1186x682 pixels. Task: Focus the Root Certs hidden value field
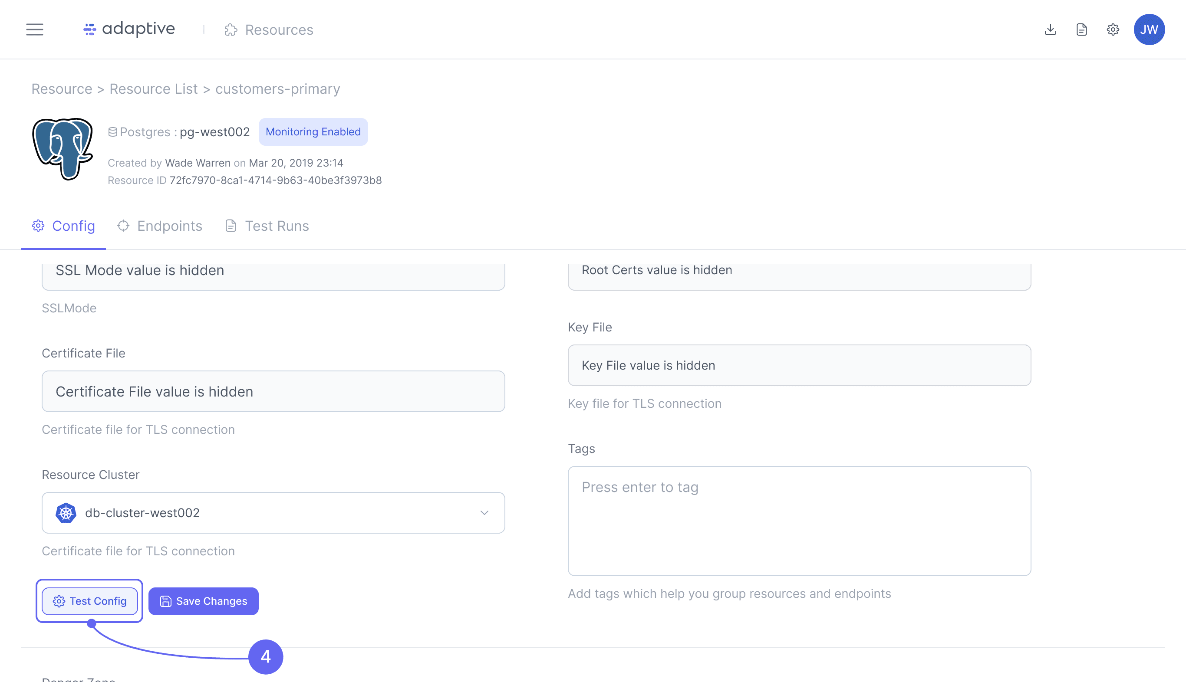(x=799, y=276)
